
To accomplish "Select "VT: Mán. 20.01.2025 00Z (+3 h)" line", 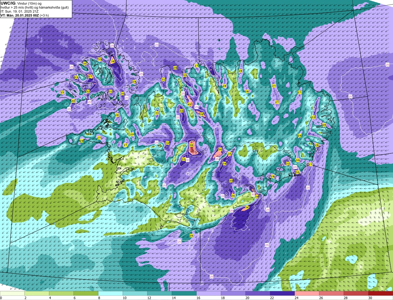I will [x=25, y=15].
